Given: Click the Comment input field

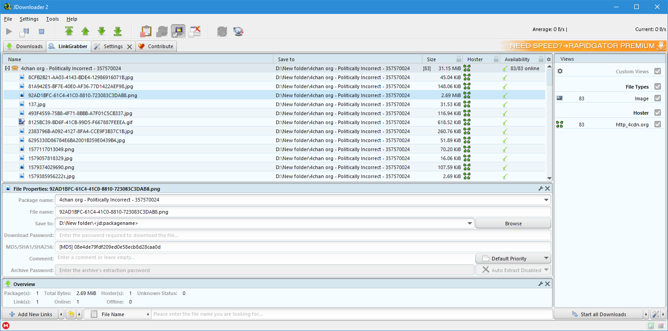Looking at the screenshot, I should tap(265, 258).
